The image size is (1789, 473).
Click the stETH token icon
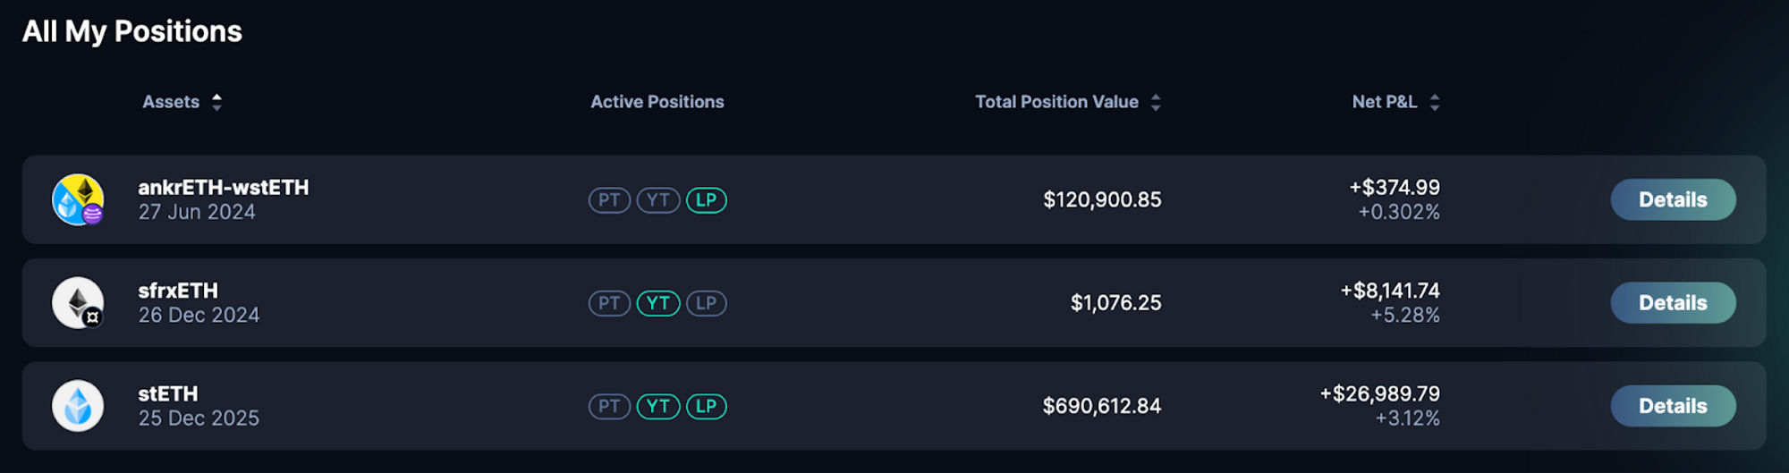tap(78, 406)
